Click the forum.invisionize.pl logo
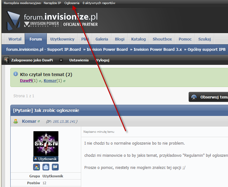This screenshot has width=228, height=187. pos(52,21)
